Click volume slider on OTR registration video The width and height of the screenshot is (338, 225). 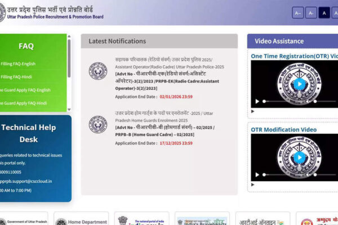[324, 101]
